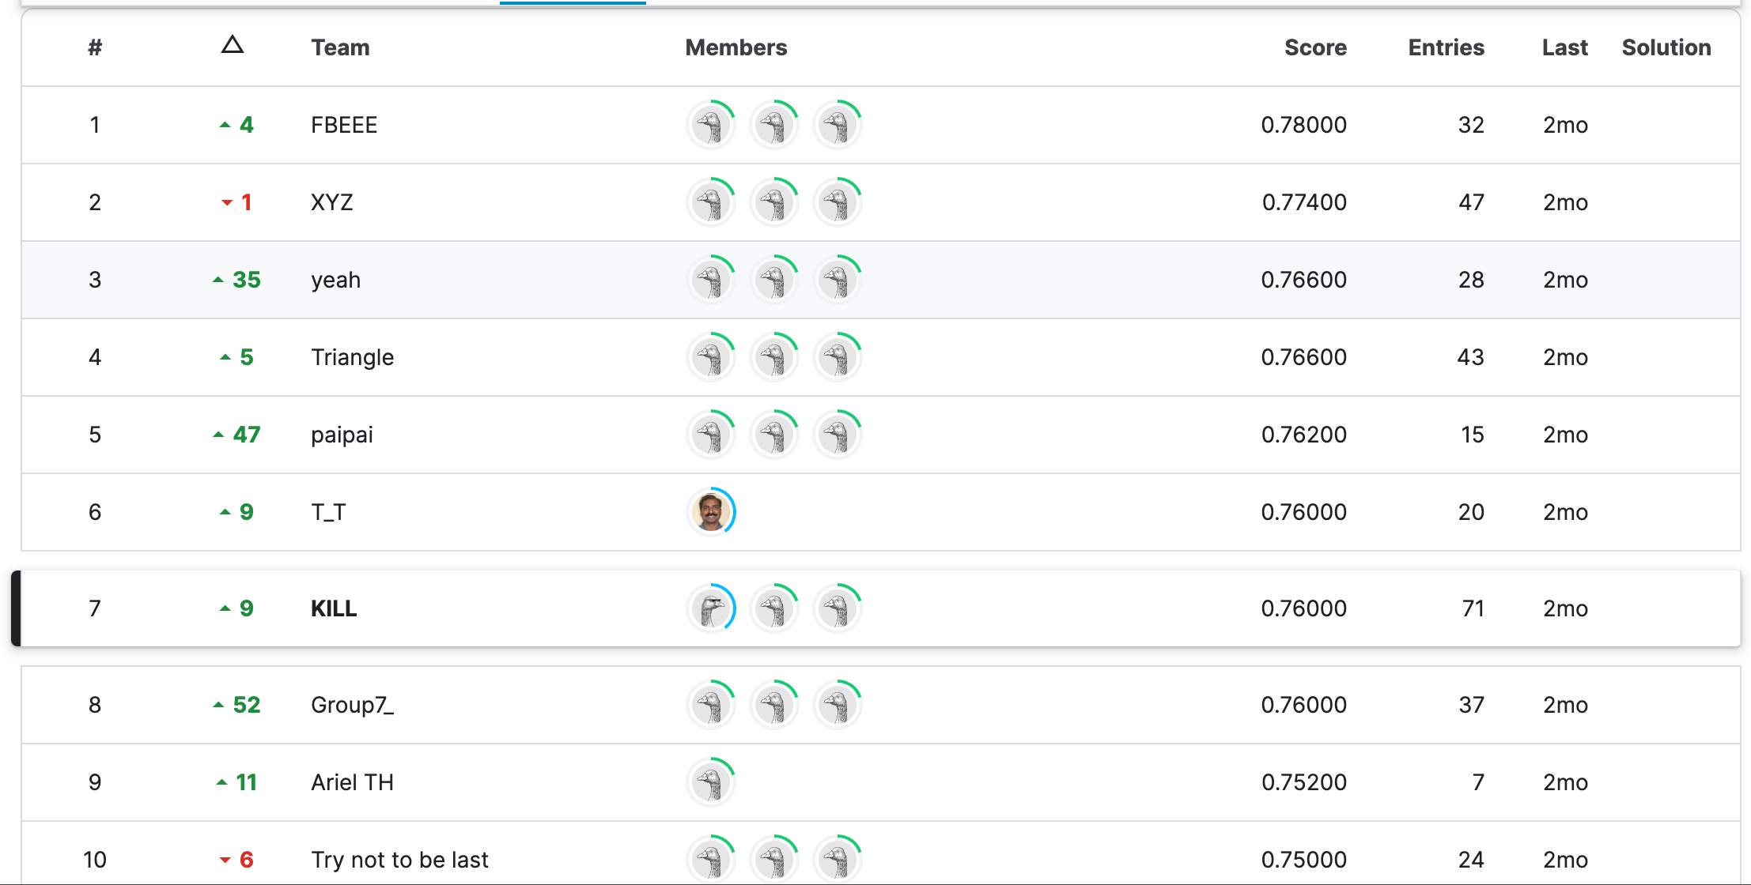The image size is (1751, 885).
Task: Click the entries count 71
Action: point(1473,608)
